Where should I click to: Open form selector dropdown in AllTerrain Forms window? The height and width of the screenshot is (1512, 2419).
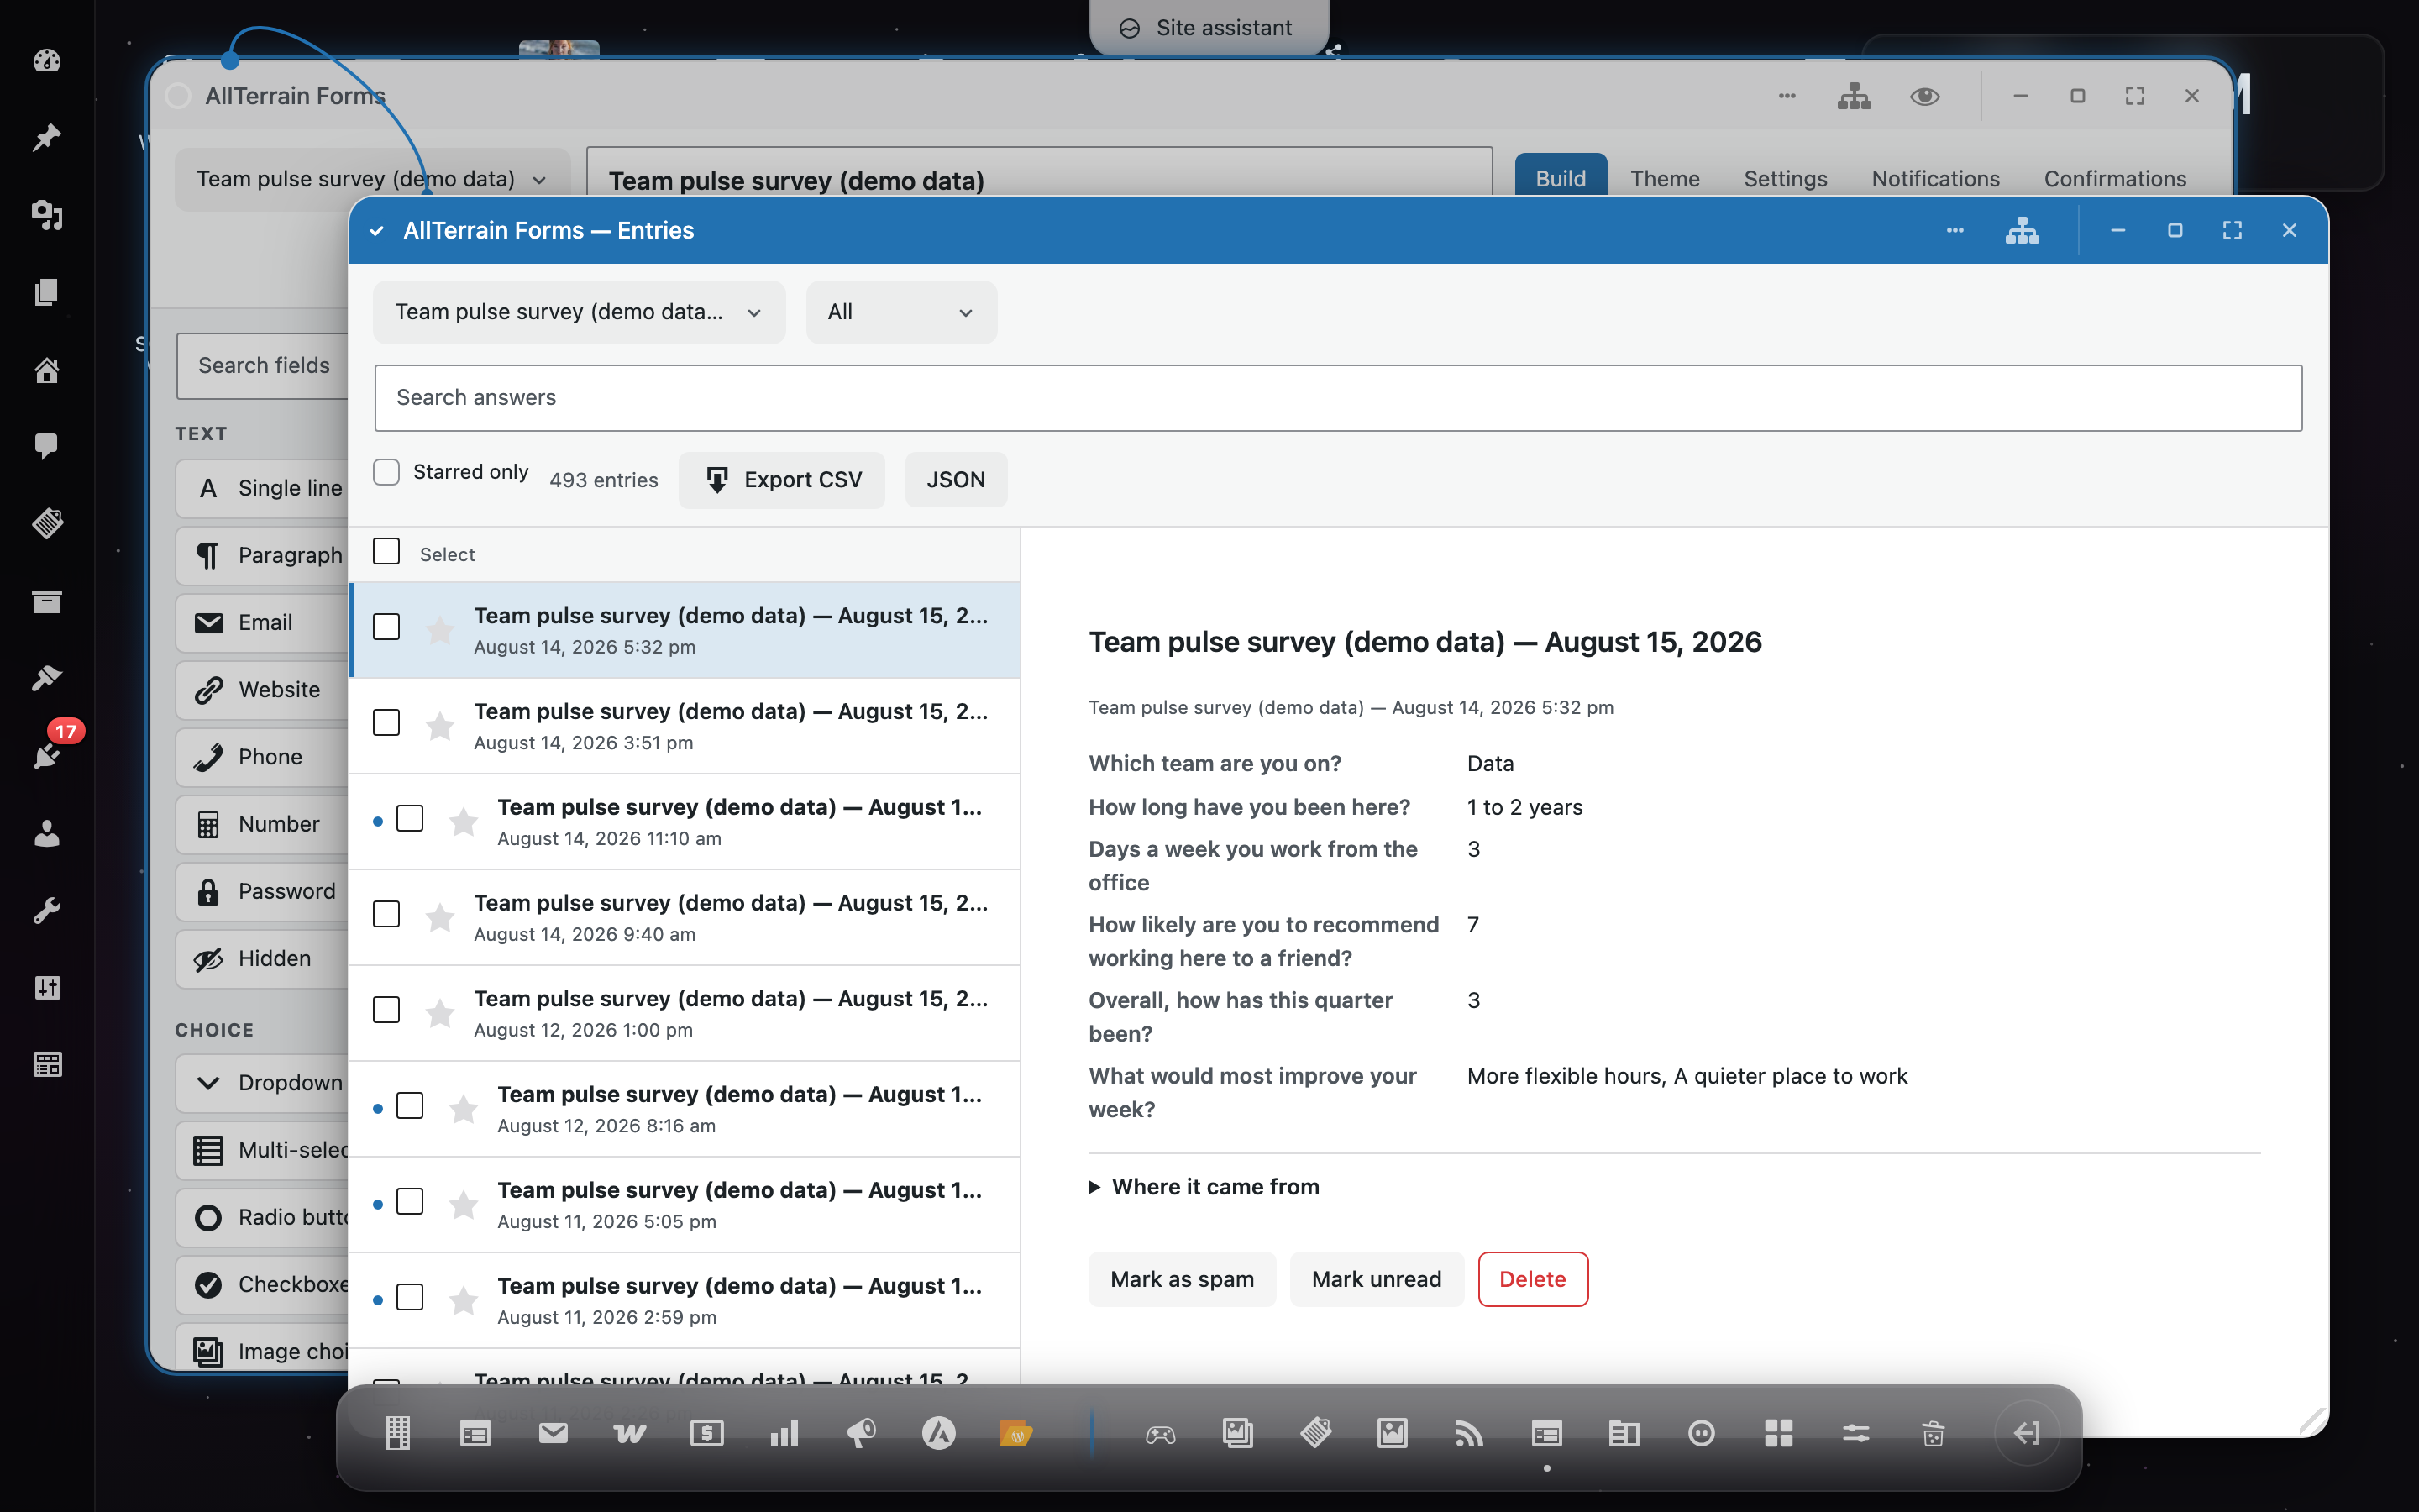tap(372, 179)
